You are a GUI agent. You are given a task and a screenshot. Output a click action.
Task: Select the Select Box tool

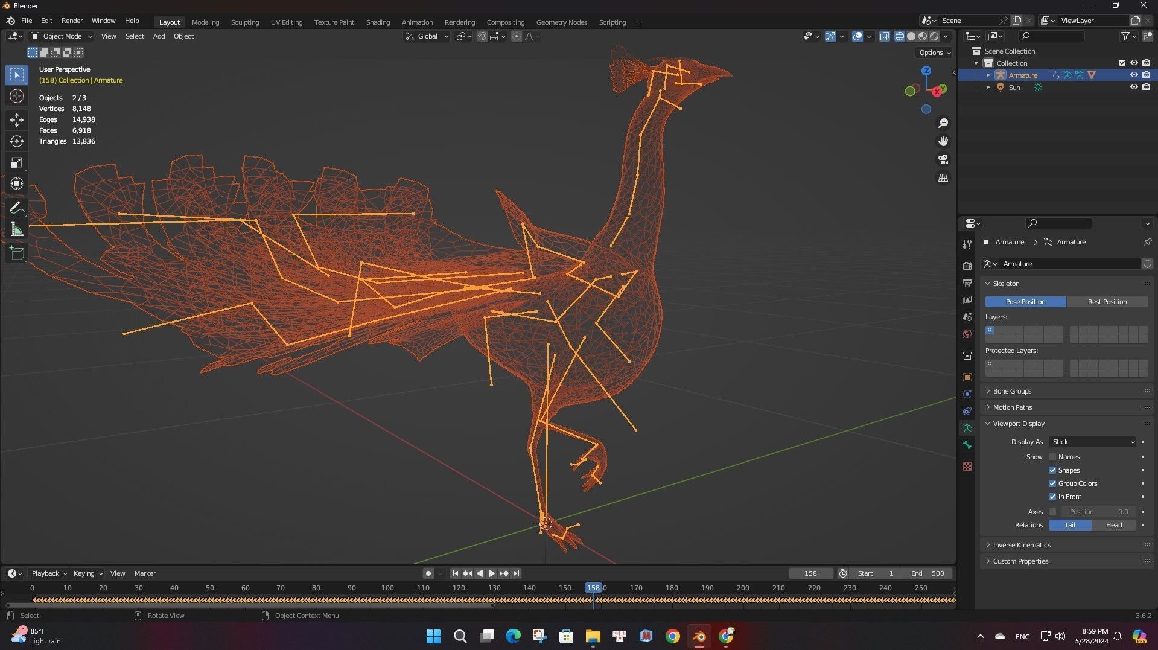tap(17, 75)
